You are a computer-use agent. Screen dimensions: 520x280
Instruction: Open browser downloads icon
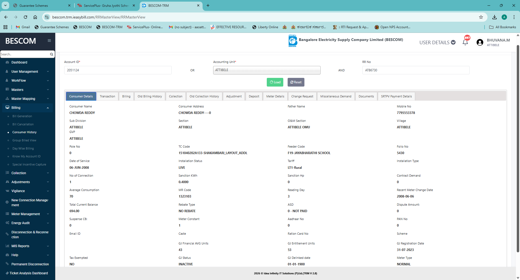click(x=495, y=17)
